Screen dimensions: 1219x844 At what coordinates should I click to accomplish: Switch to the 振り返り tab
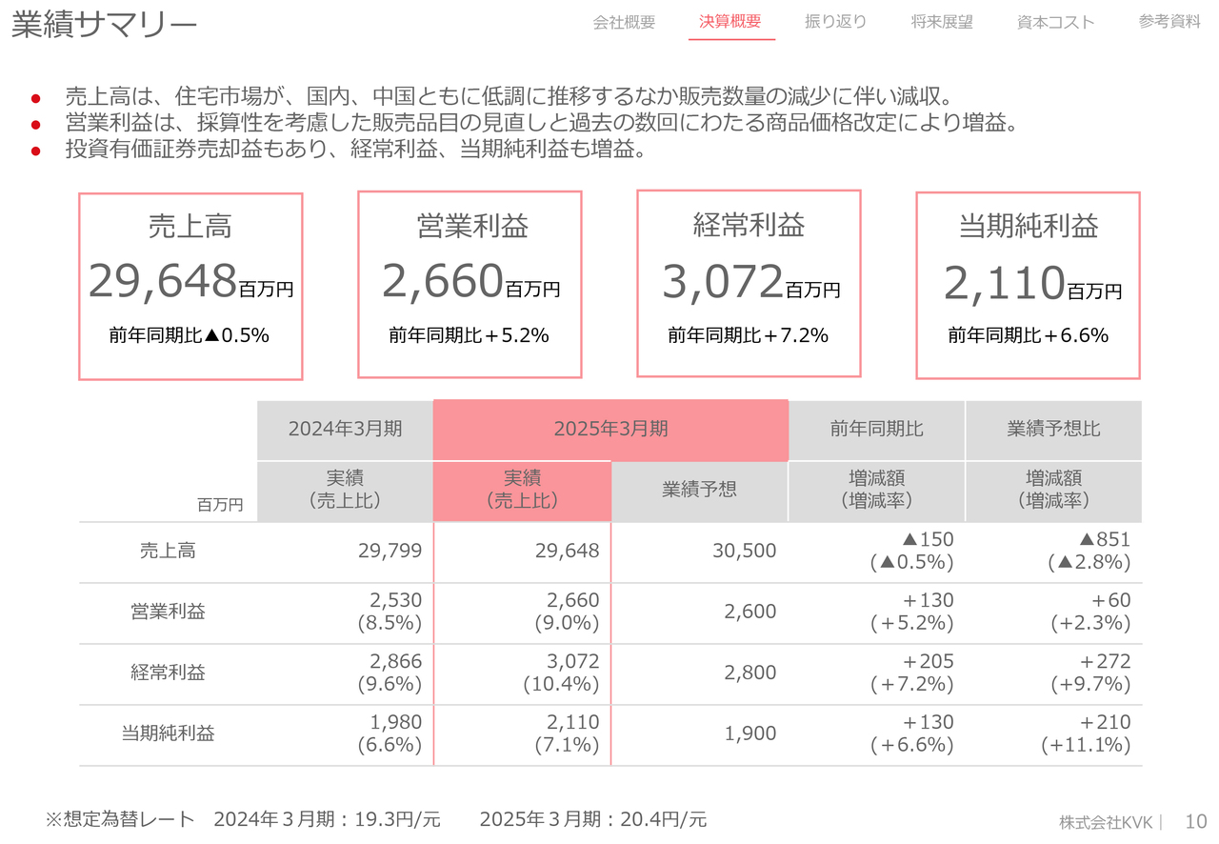pos(835,22)
